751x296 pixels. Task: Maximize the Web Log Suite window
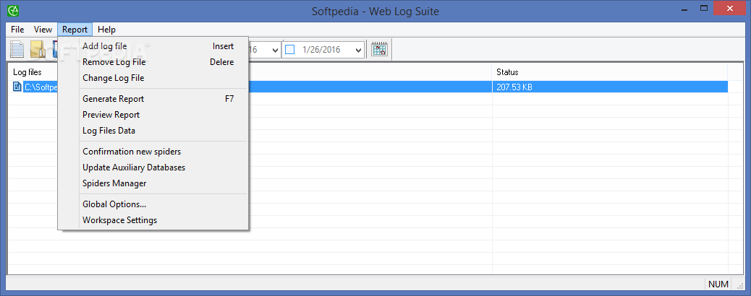pyautogui.click(x=704, y=8)
